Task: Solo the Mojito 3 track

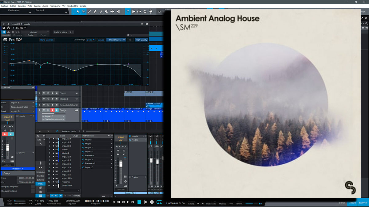Action: click(x=48, y=99)
